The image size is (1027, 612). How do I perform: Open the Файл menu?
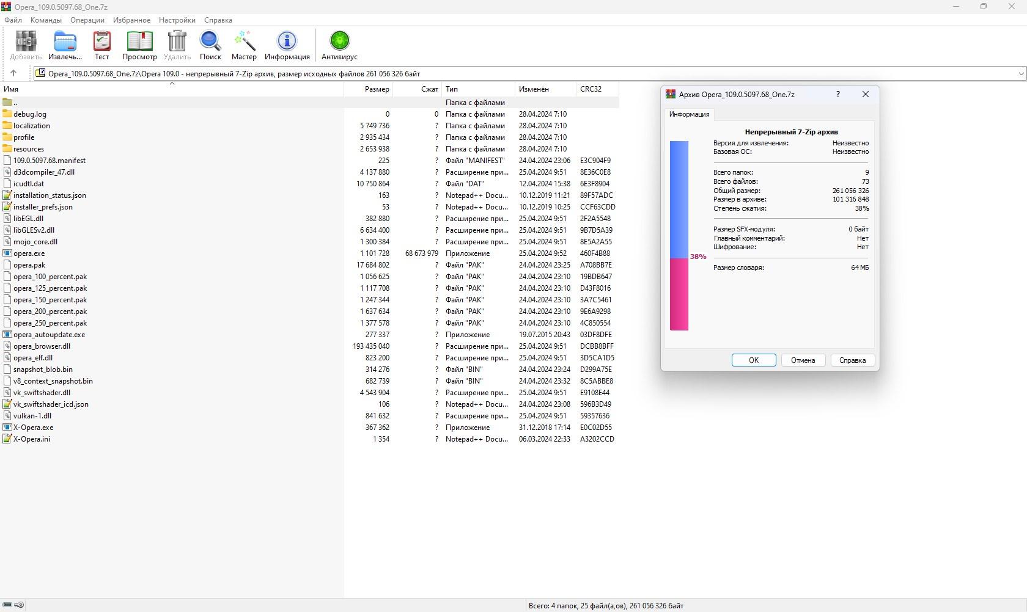tap(13, 20)
